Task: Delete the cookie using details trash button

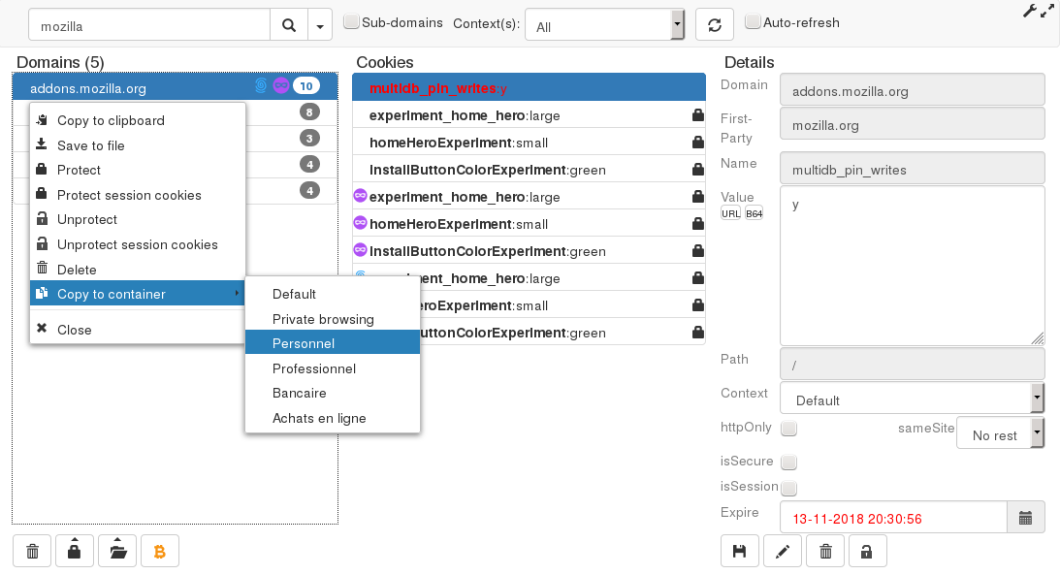Action: point(825,552)
